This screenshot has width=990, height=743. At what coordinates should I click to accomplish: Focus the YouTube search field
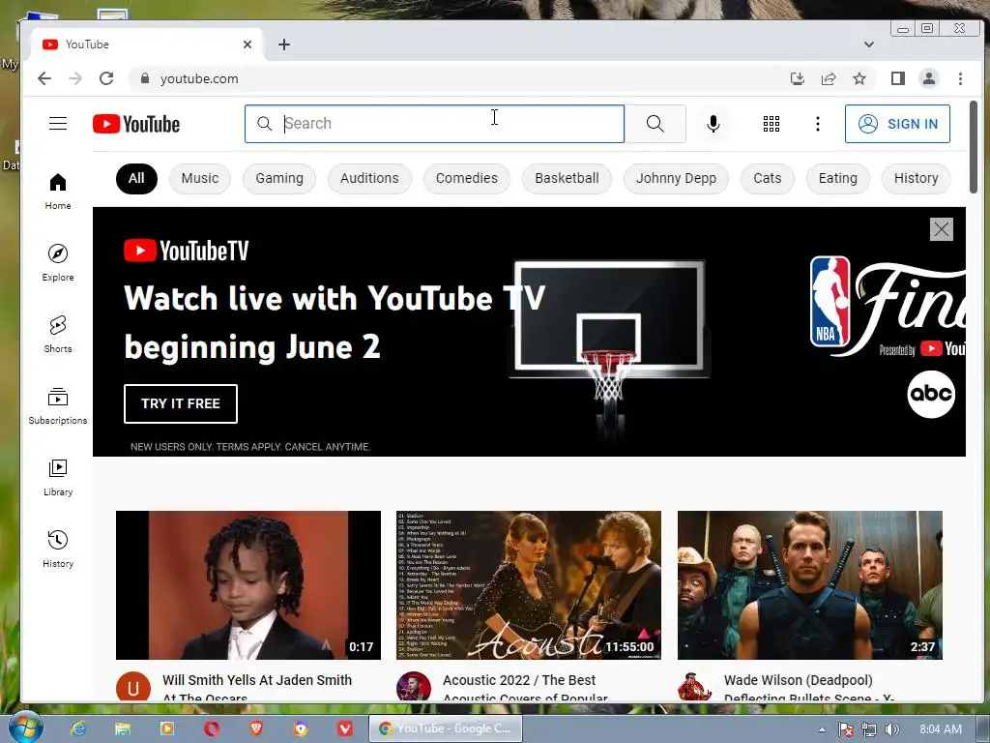[x=434, y=124]
